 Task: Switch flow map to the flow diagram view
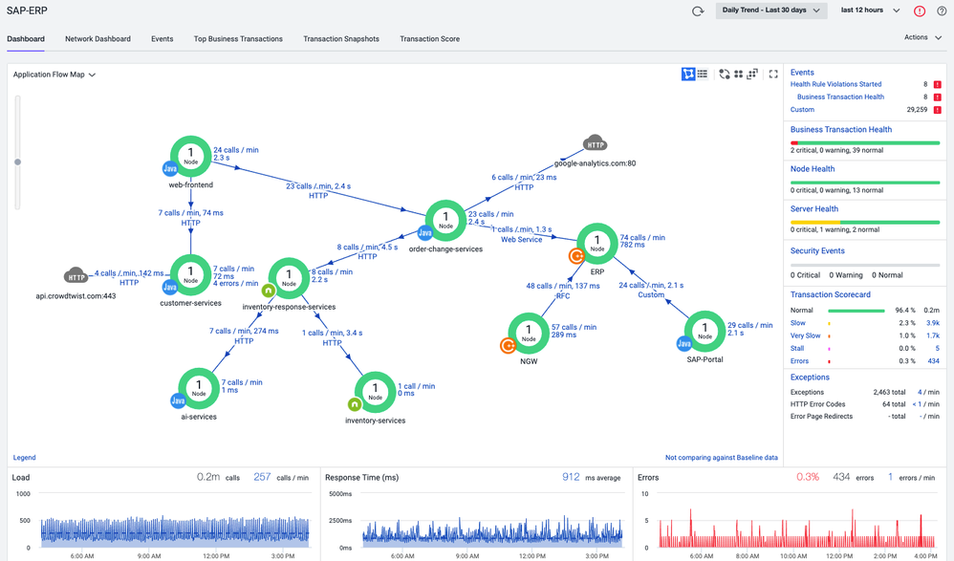tap(688, 75)
